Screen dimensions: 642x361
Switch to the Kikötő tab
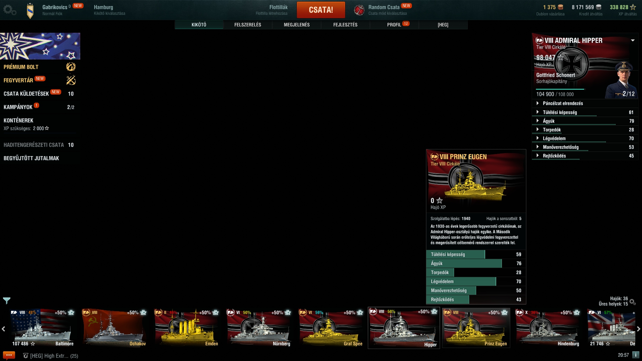(199, 25)
